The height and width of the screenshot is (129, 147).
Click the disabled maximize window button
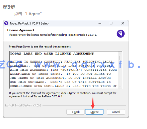pos(111,23)
